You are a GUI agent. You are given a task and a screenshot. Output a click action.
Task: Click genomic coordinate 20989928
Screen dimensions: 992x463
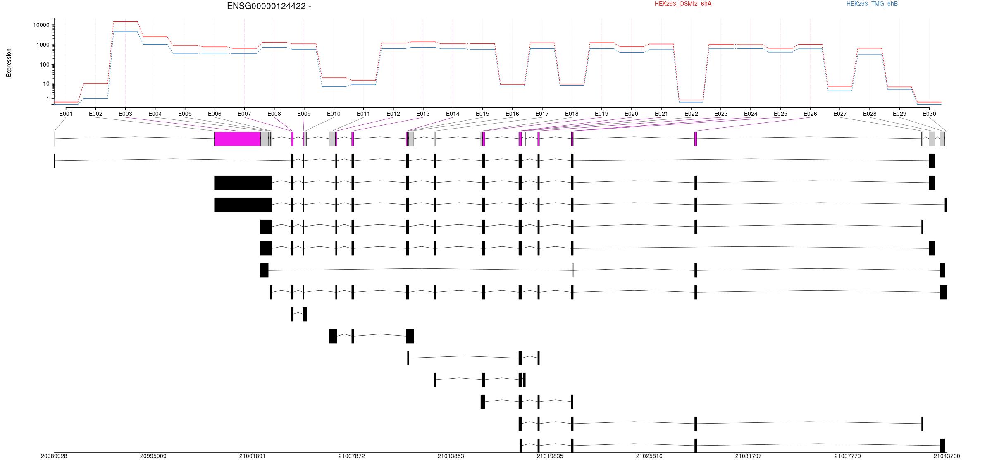point(54,456)
